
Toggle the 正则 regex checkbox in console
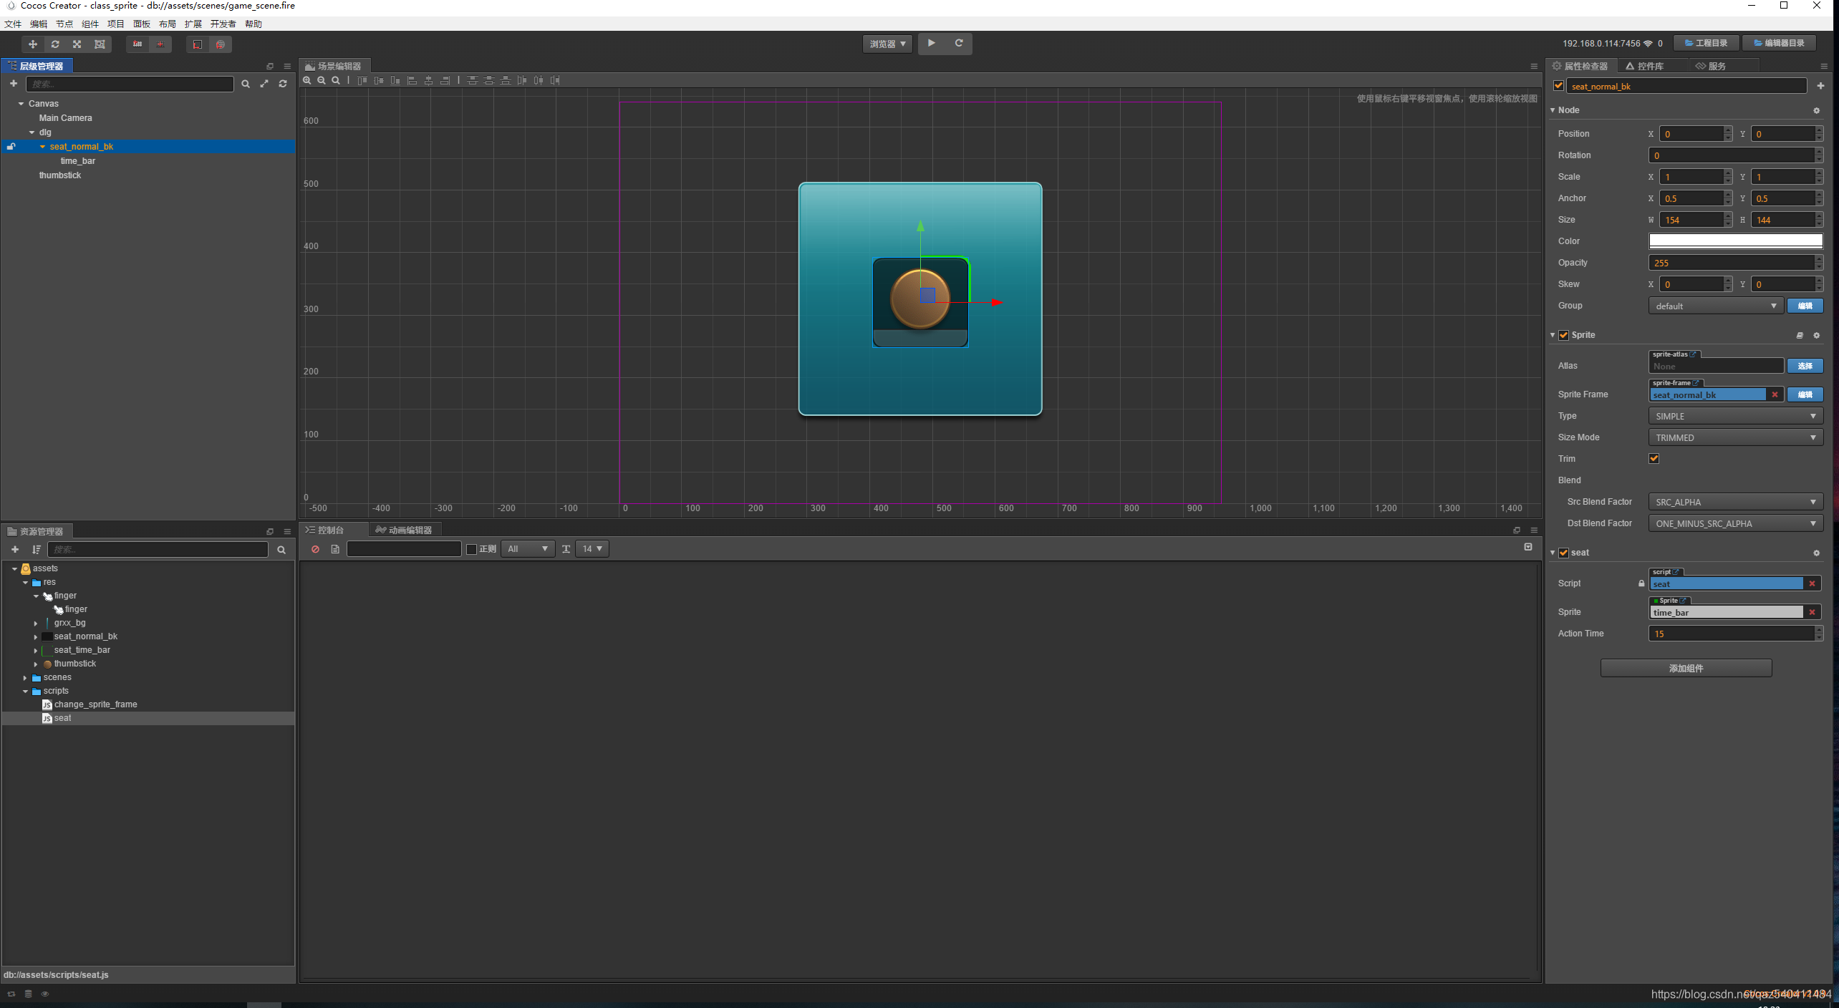pos(471,549)
